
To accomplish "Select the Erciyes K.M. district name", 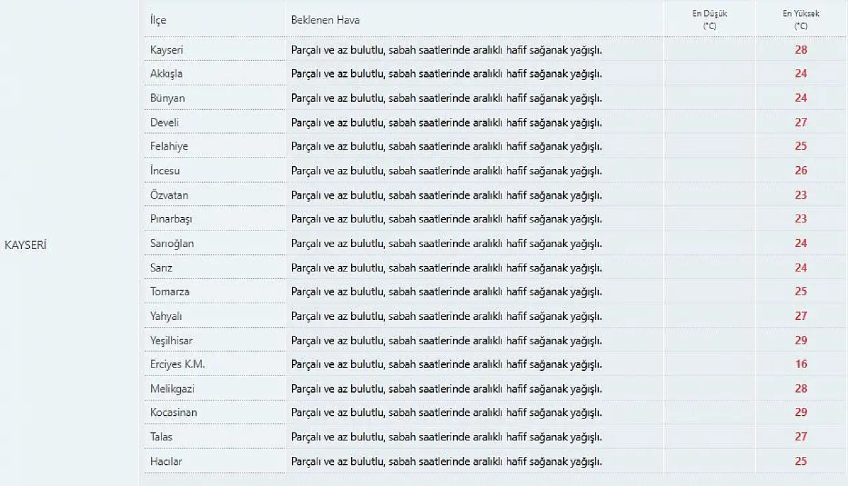I will (x=178, y=364).
